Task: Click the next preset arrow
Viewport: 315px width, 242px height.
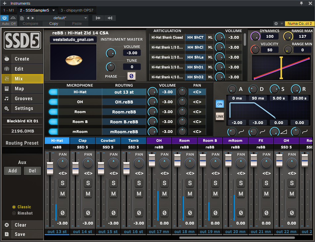Action: (33, 18)
